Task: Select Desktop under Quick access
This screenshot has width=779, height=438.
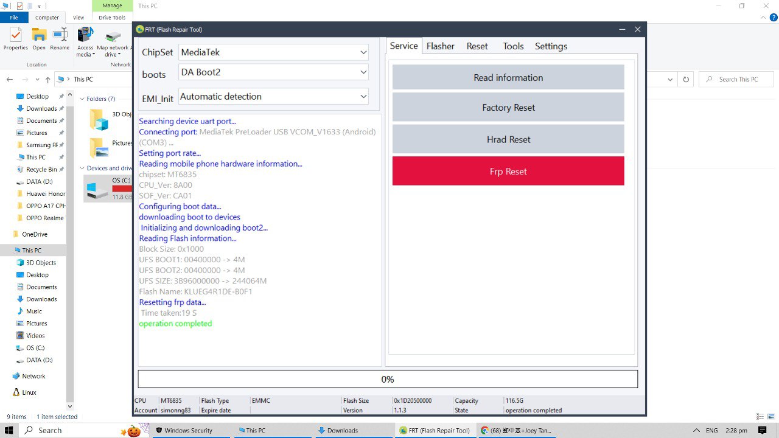Action: point(37,96)
